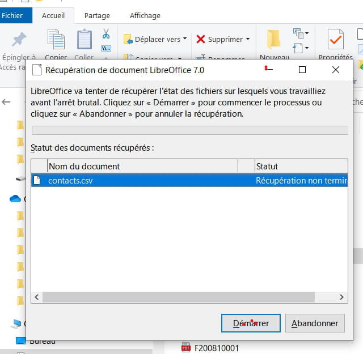The image size is (363, 354).
Task: Click the document icon in the dialog title bar
Action: 36,70
